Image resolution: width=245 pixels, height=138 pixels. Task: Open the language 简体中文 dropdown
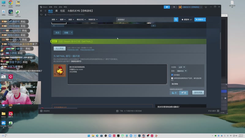click(183, 71)
